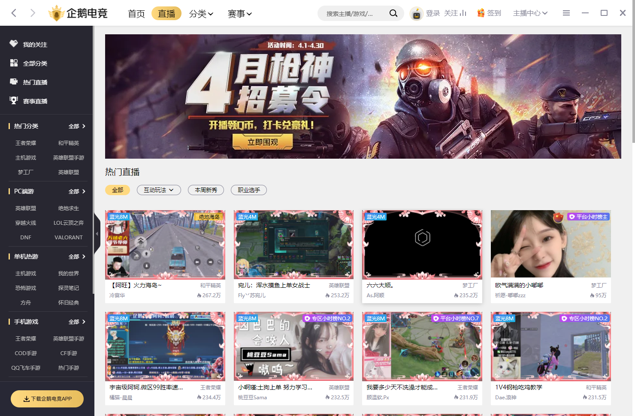Click the 专区小时榜NO.2 badge on 1V4钢枪 stream
The image size is (635, 416).
click(584, 319)
